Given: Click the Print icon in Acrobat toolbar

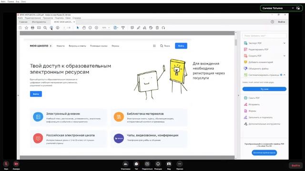Looking at the screenshot, I should click(32, 28).
